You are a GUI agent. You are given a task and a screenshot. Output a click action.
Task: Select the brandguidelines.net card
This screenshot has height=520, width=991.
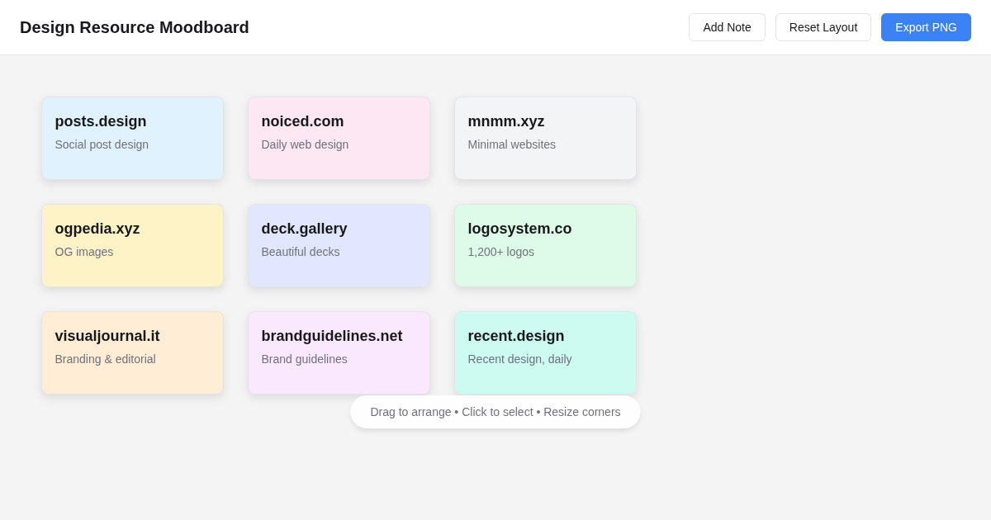[339, 353]
